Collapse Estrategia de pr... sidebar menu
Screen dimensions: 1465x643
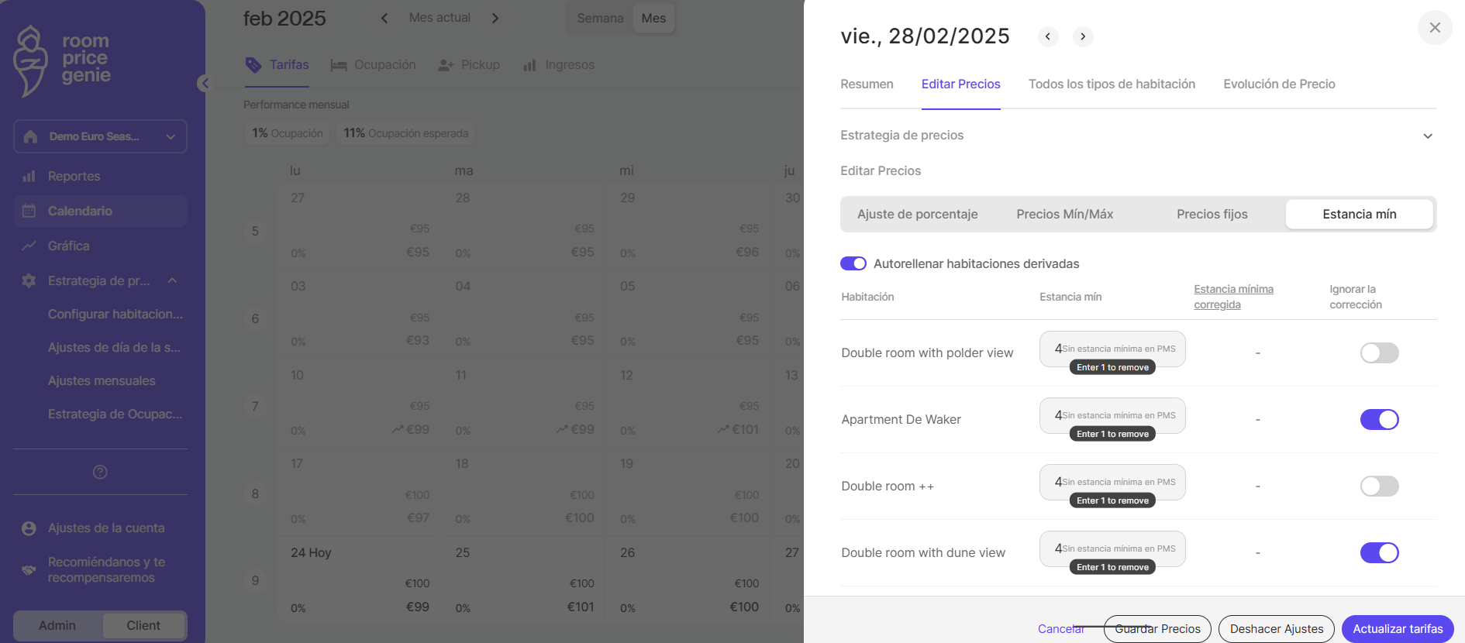click(172, 280)
